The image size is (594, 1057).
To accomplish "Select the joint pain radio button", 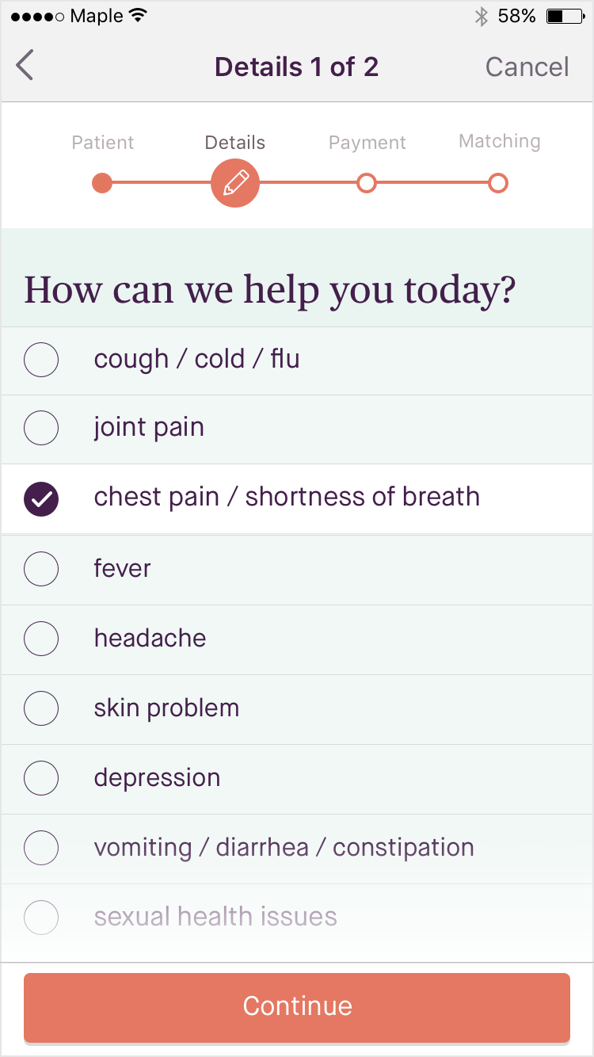I will tap(41, 428).
